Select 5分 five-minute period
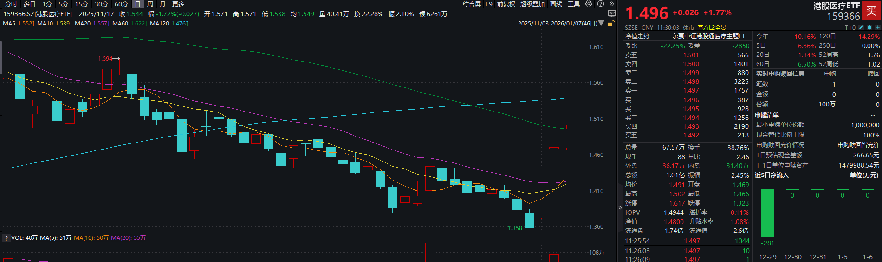 click(x=64, y=4)
